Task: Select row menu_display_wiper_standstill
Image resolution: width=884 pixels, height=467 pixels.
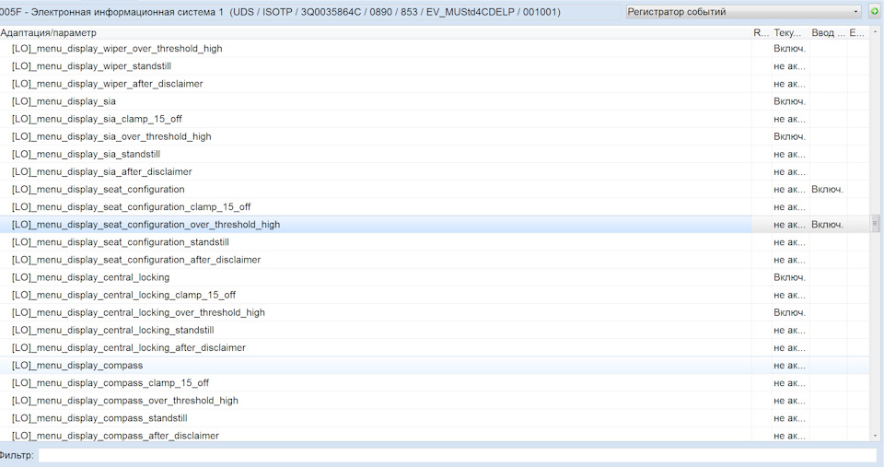Action: (x=434, y=66)
